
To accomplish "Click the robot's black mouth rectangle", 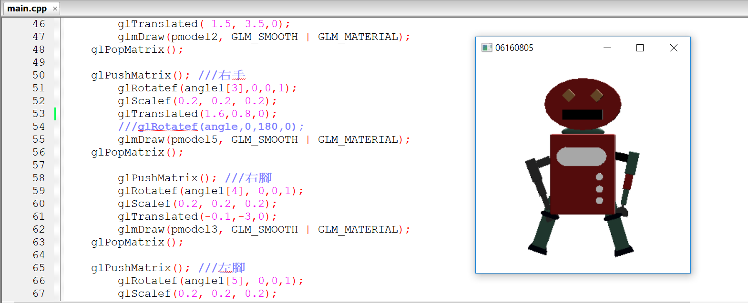I will (582, 115).
